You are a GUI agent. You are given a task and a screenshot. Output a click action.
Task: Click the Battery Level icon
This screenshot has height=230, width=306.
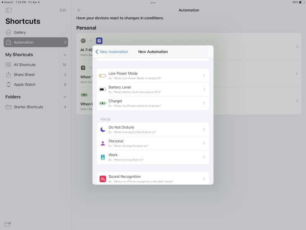click(x=103, y=90)
